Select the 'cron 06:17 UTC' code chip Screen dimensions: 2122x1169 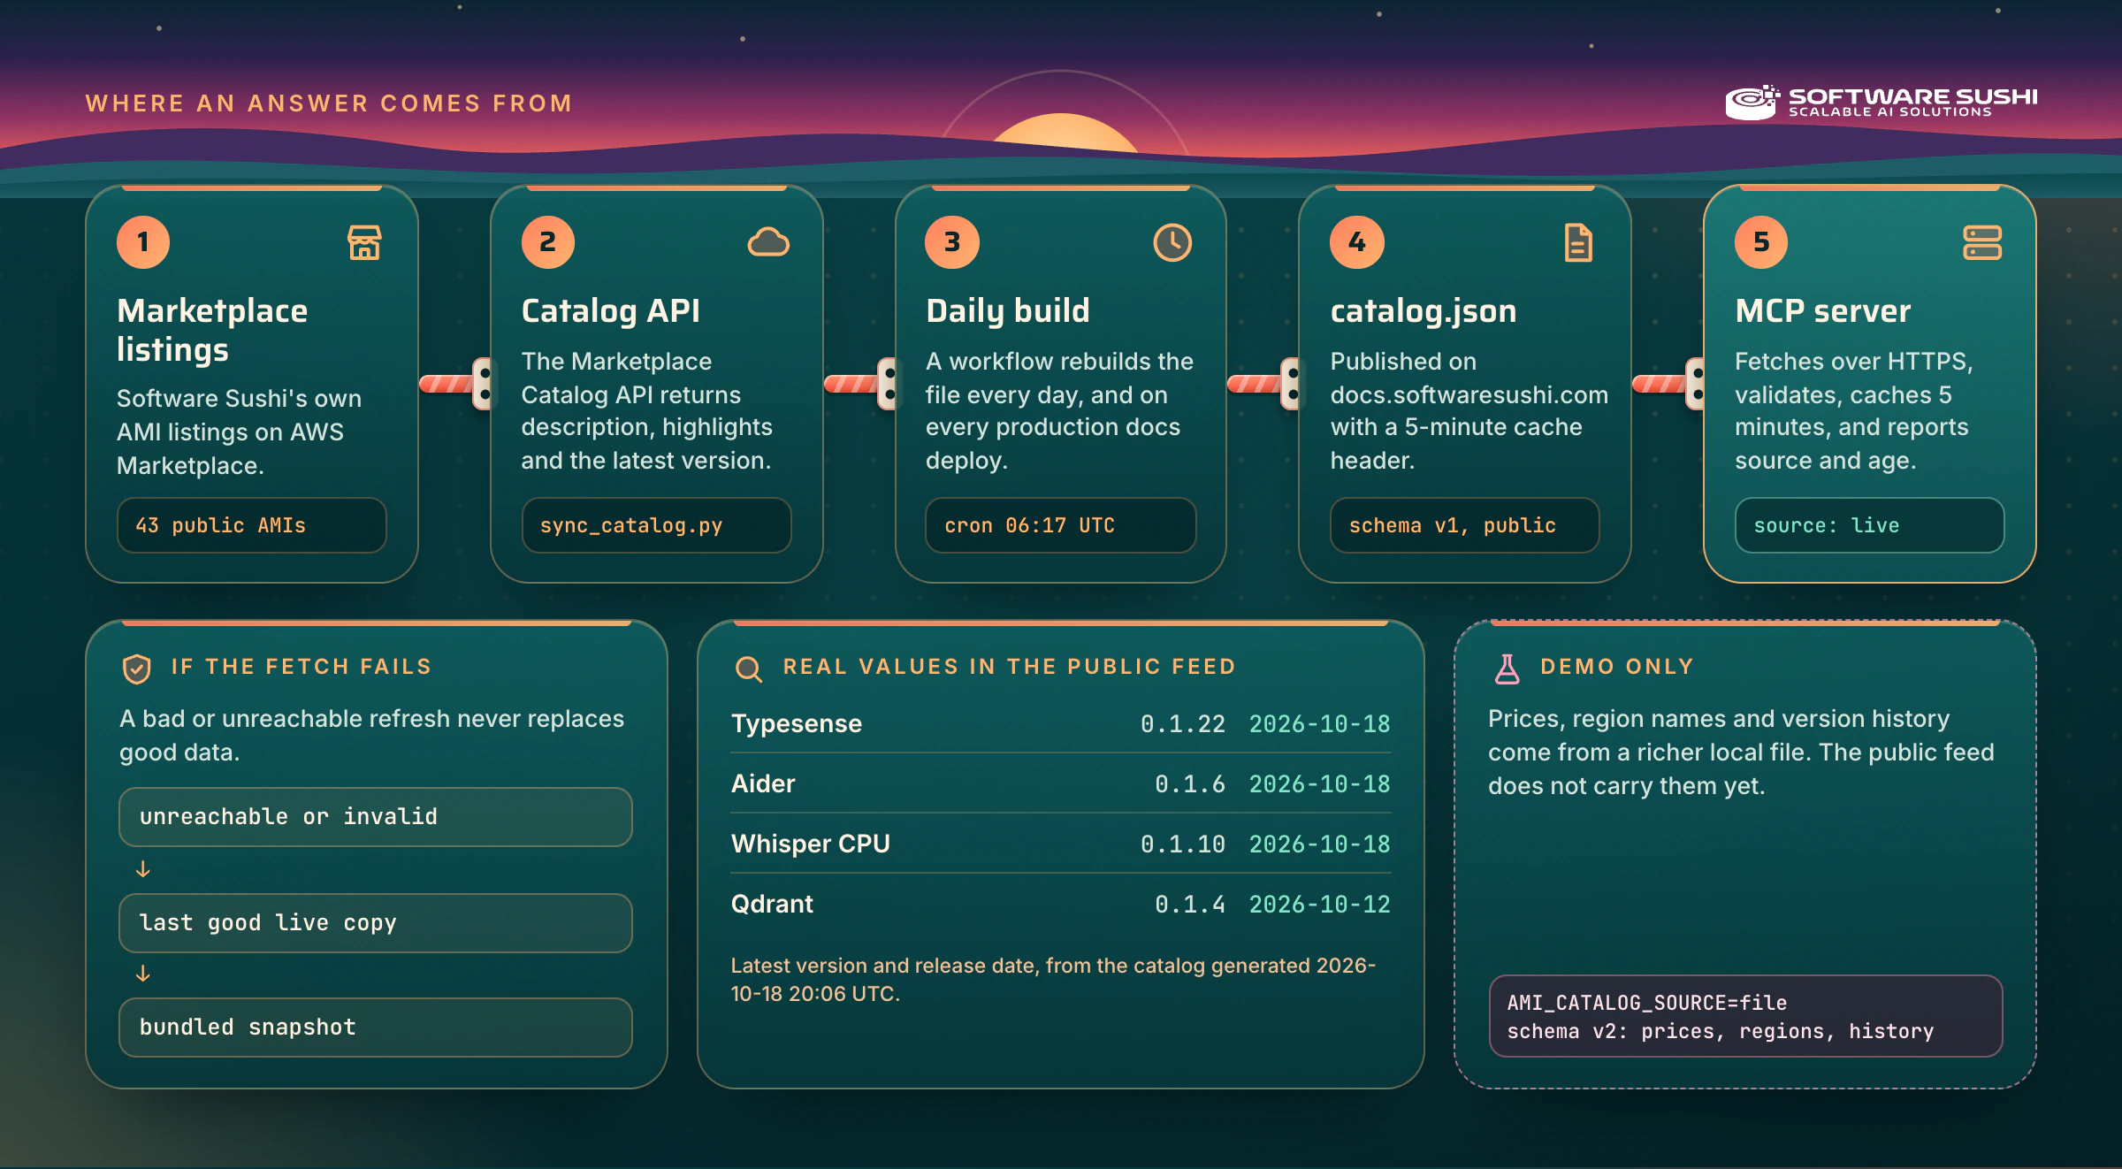1061,525
